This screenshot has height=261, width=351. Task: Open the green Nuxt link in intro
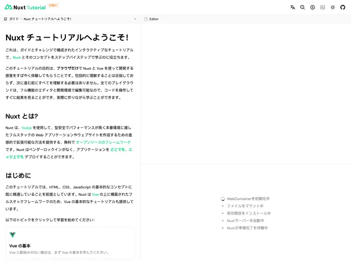[x=16, y=58]
